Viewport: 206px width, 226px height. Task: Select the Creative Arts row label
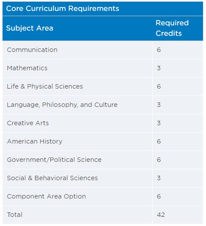(x=28, y=123)
